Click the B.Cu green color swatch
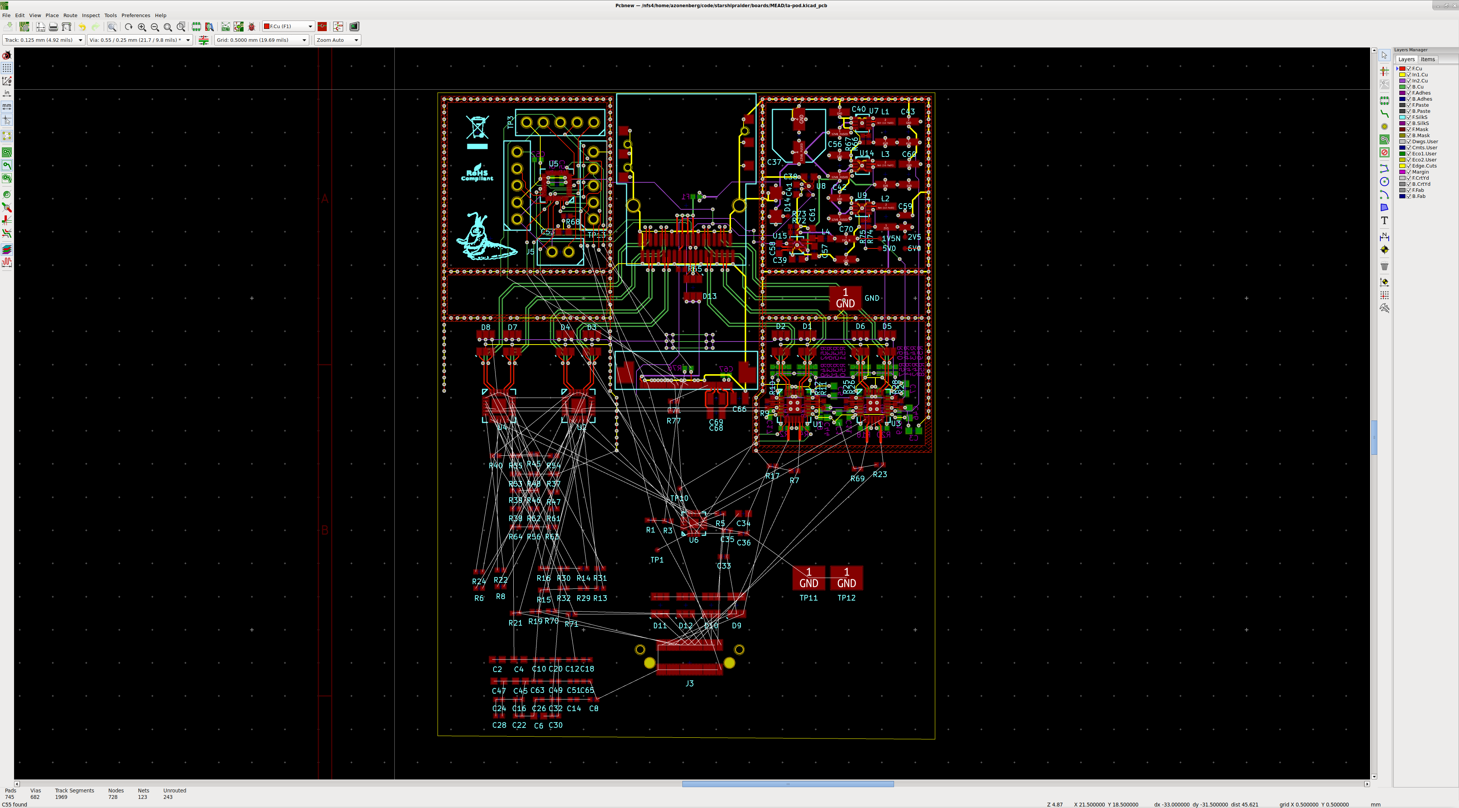Screen dimensions: 1459x808 [x=1402, y=87]
